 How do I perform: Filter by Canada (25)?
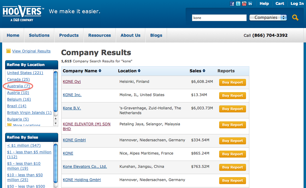click(x=18, y=79)
